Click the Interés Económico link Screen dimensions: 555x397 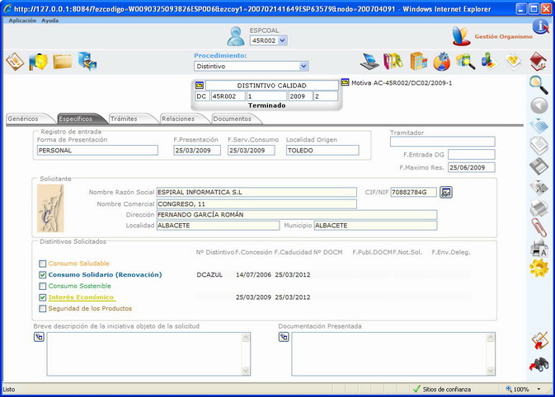coord(81,297)
